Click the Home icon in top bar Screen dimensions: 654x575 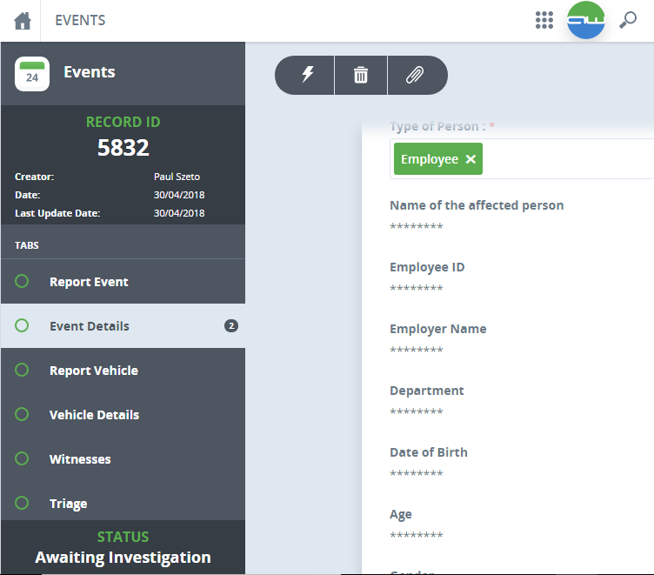[22, 21]
